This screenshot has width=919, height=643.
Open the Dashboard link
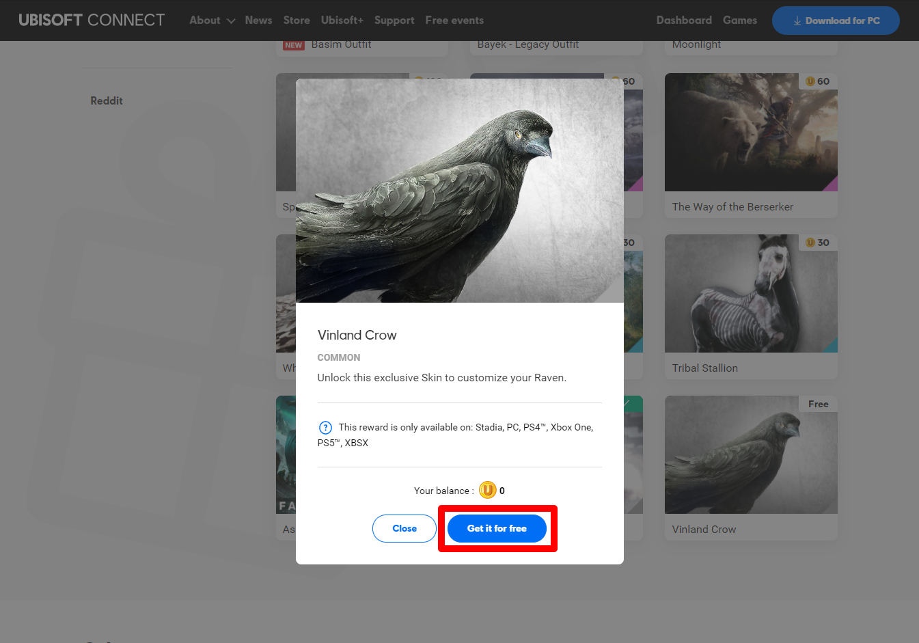(684, 20)
